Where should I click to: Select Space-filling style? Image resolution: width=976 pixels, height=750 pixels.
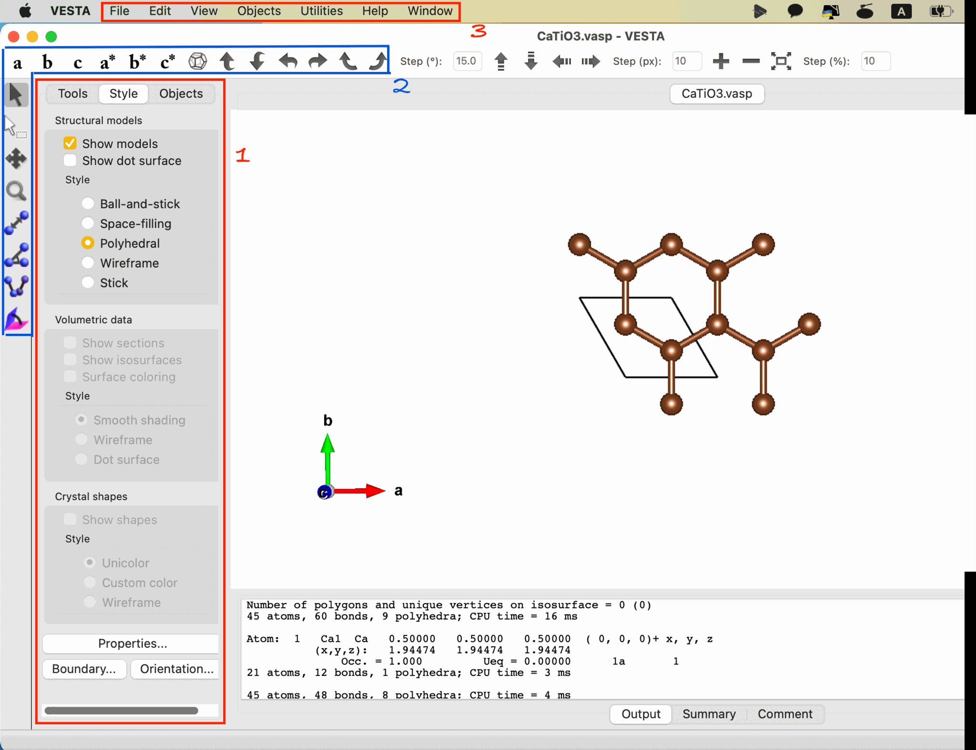tap(88, 223)
